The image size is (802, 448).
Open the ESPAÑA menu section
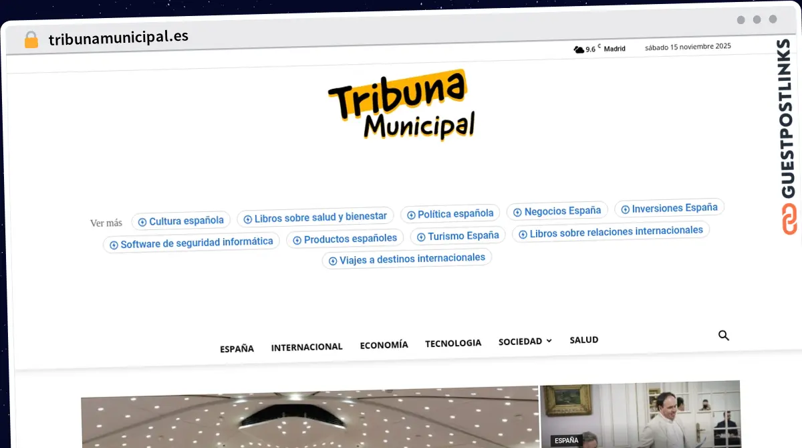point(237,348)
